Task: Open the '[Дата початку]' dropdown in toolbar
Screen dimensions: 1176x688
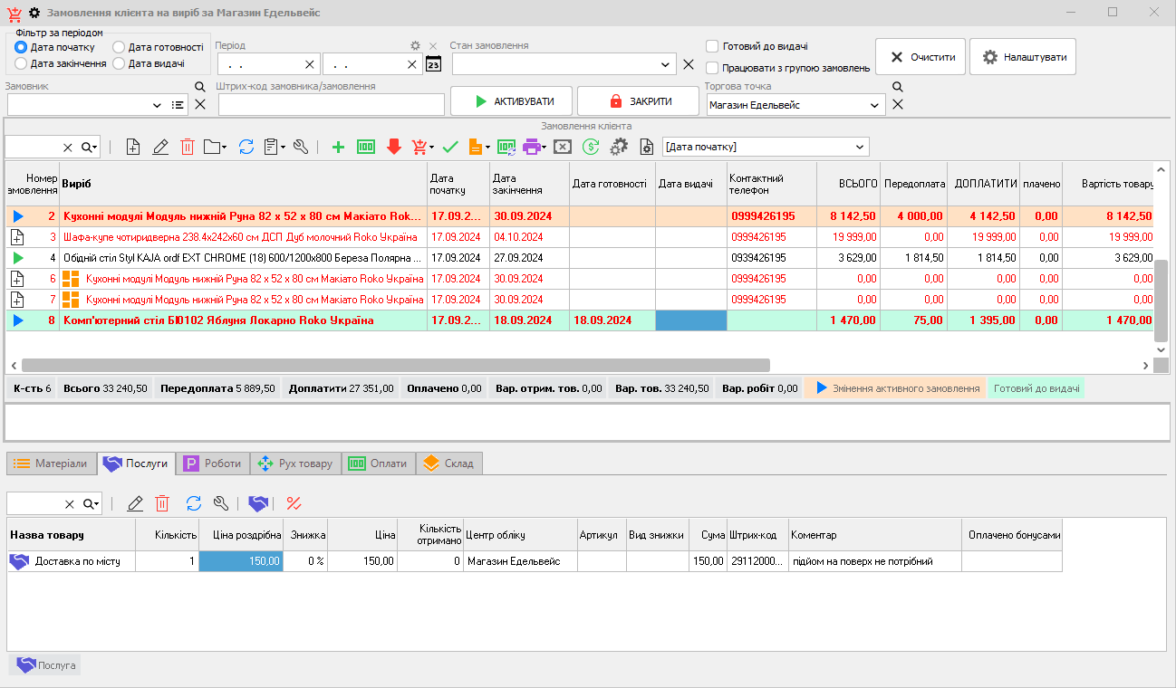Action: [859, 147]
